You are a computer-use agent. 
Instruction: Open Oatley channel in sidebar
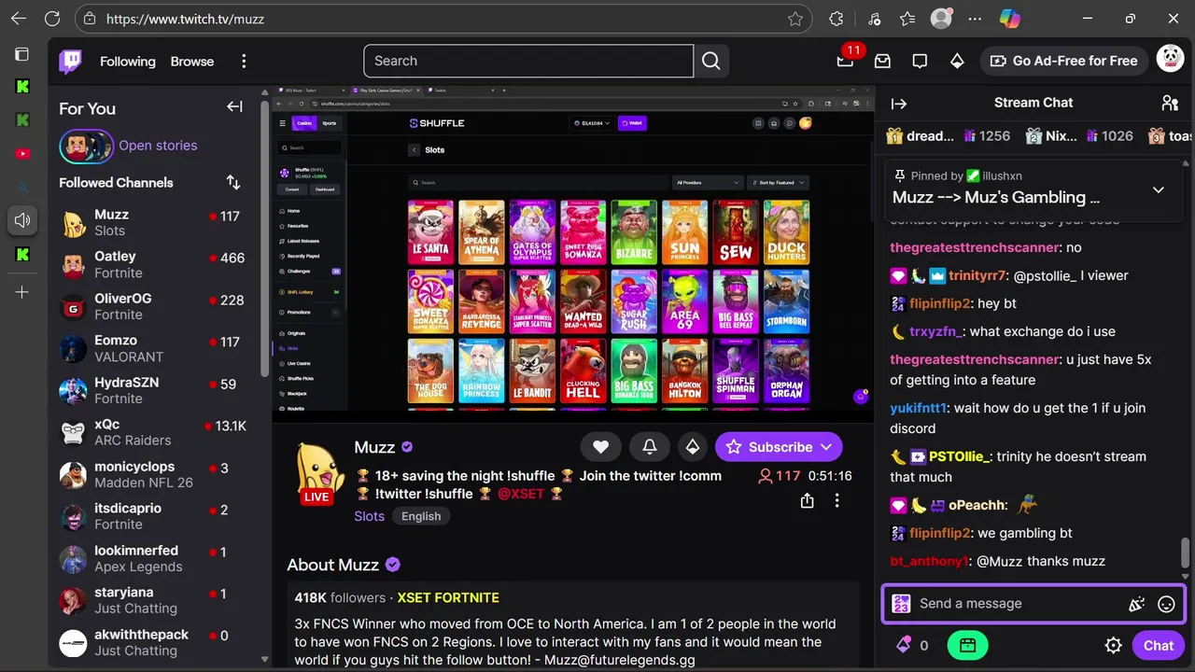tap(152, 265)
